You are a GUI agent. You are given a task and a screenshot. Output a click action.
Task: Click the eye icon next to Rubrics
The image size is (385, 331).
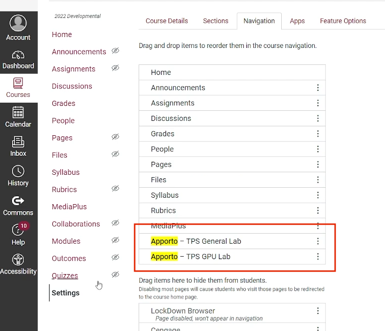click(115, 189)
